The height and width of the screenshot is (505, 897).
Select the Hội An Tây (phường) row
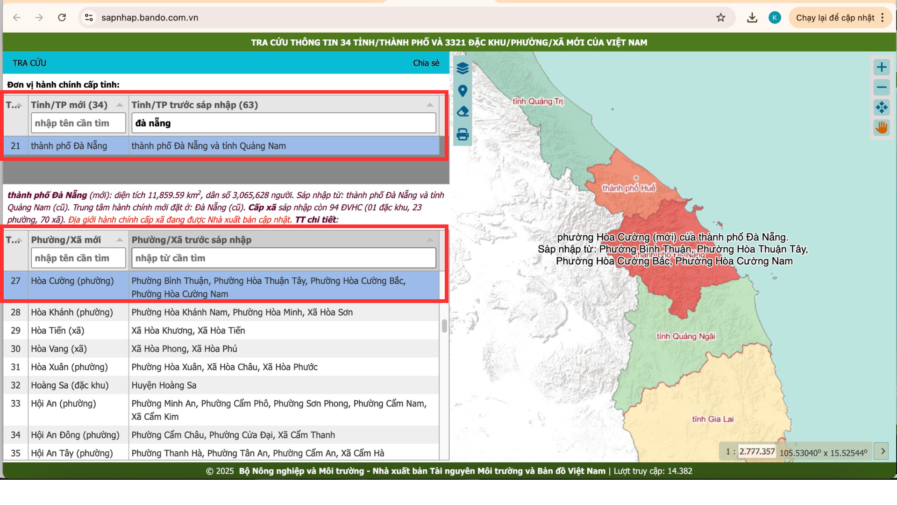(221, 453)
